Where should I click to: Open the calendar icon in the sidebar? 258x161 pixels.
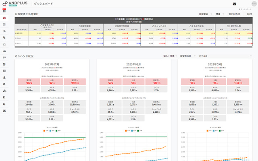click(x=4, y=25)
